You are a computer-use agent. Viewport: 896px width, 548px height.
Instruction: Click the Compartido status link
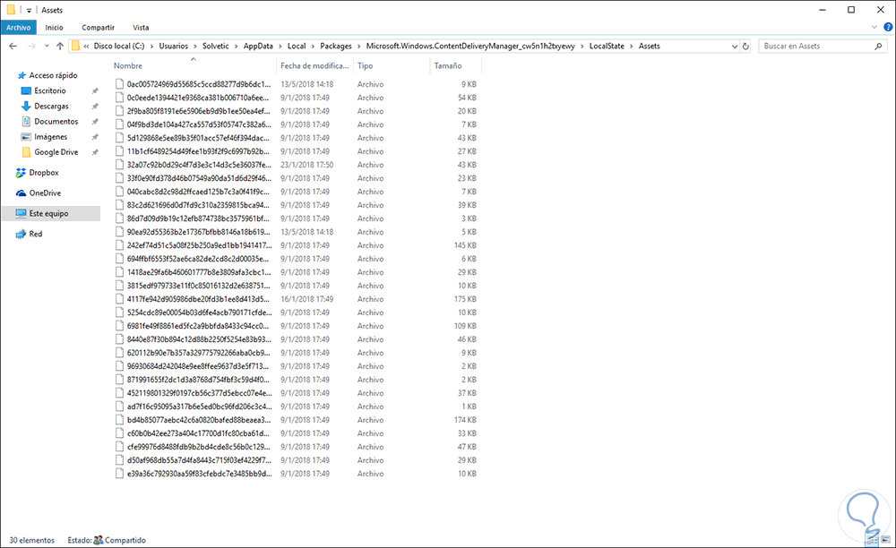coord(125,540)
